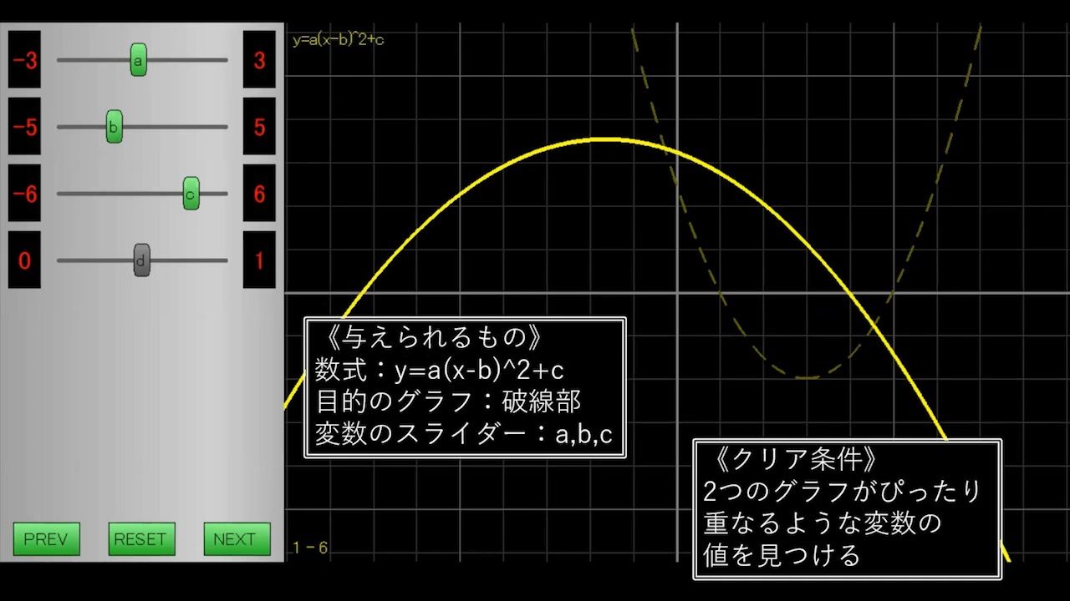Viewport: 1070px width, 601px height.
Task: Click the clear-condition box titled クリア条件
Action: [847, 509]
